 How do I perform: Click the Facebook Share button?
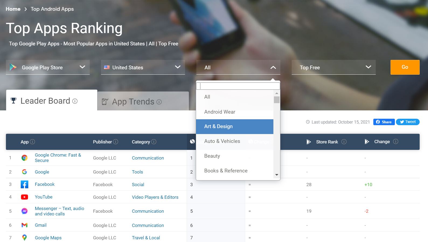tap(384, 122)
